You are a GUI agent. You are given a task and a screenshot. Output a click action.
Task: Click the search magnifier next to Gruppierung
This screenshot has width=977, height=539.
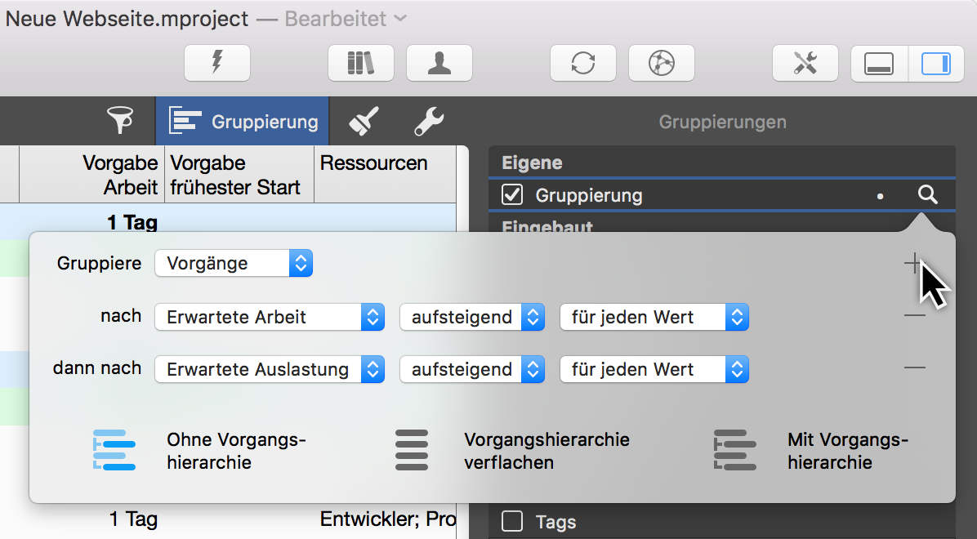pyautogui.click(x=927, y=195)
